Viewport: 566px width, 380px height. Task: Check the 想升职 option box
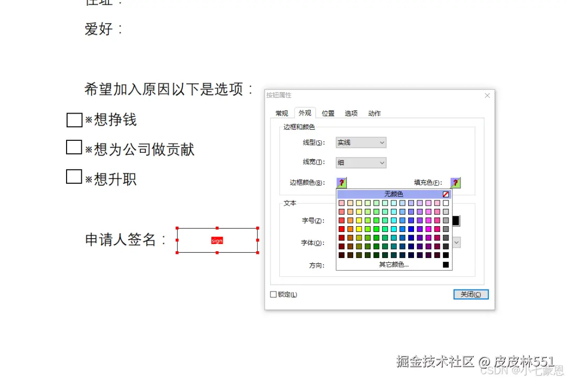[73, 177]
